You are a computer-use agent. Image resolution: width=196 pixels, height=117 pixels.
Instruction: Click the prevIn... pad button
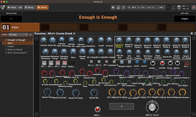tap(129, 62)
